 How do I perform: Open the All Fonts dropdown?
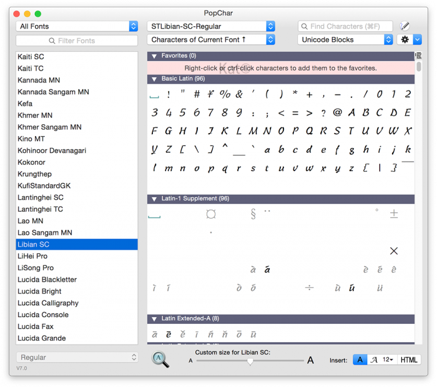tap(77, 26)
